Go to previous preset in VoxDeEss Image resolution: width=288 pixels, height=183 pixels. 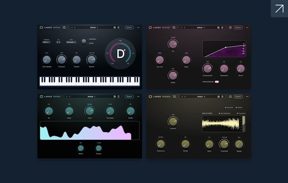[x=182, y=97]
